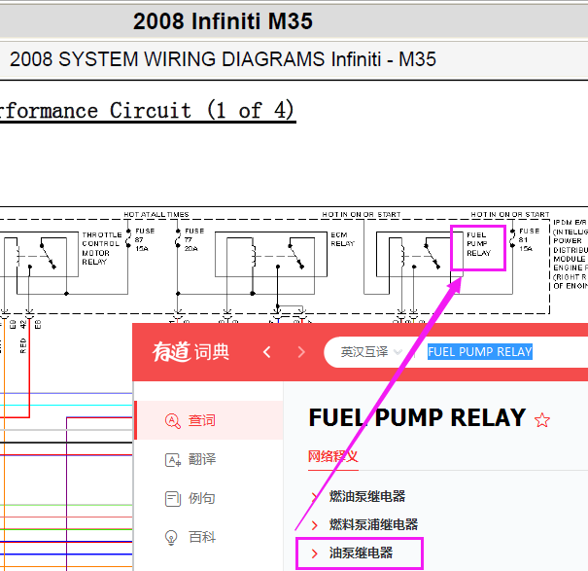Image resolution: width=588 pixels, height=571 pixels.
Task: Click 2008 SYSTEM WIRING DIAGRAMS Infiniti - M35 text
Action: click(x=223, y=59)
